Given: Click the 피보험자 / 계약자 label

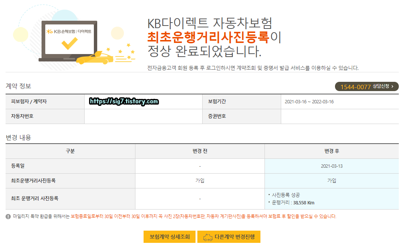Looking at the screenshot, I should [x=29, y=101].
